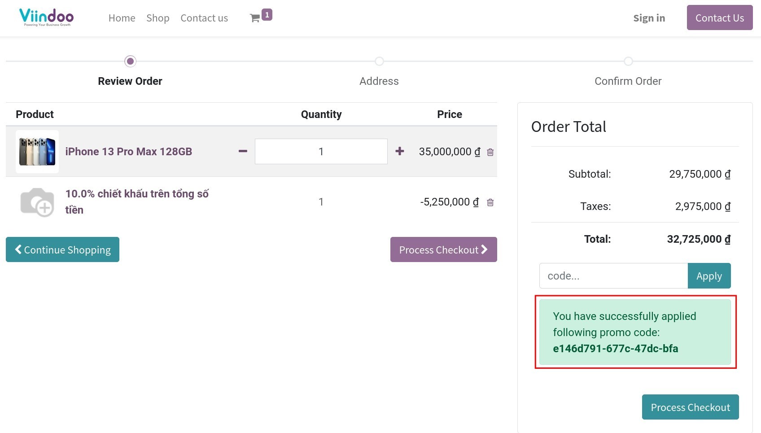Open the shopping cart icon

pyautogui.click(x=255, y=18)
